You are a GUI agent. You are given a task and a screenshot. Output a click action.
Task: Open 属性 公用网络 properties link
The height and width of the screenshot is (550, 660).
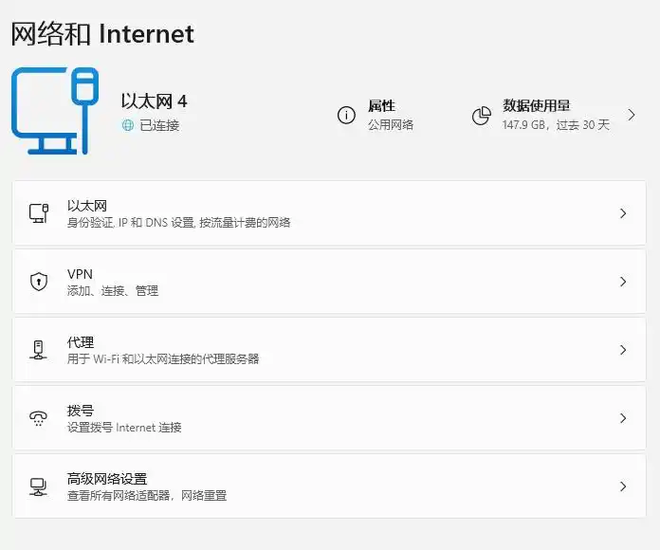click(390, 115)
